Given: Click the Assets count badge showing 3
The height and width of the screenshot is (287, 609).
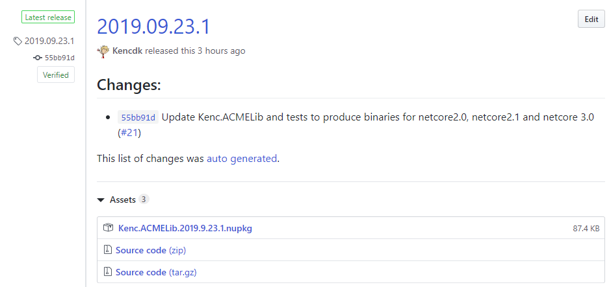Looking at the screenshot, I should [x=144, y=199].
